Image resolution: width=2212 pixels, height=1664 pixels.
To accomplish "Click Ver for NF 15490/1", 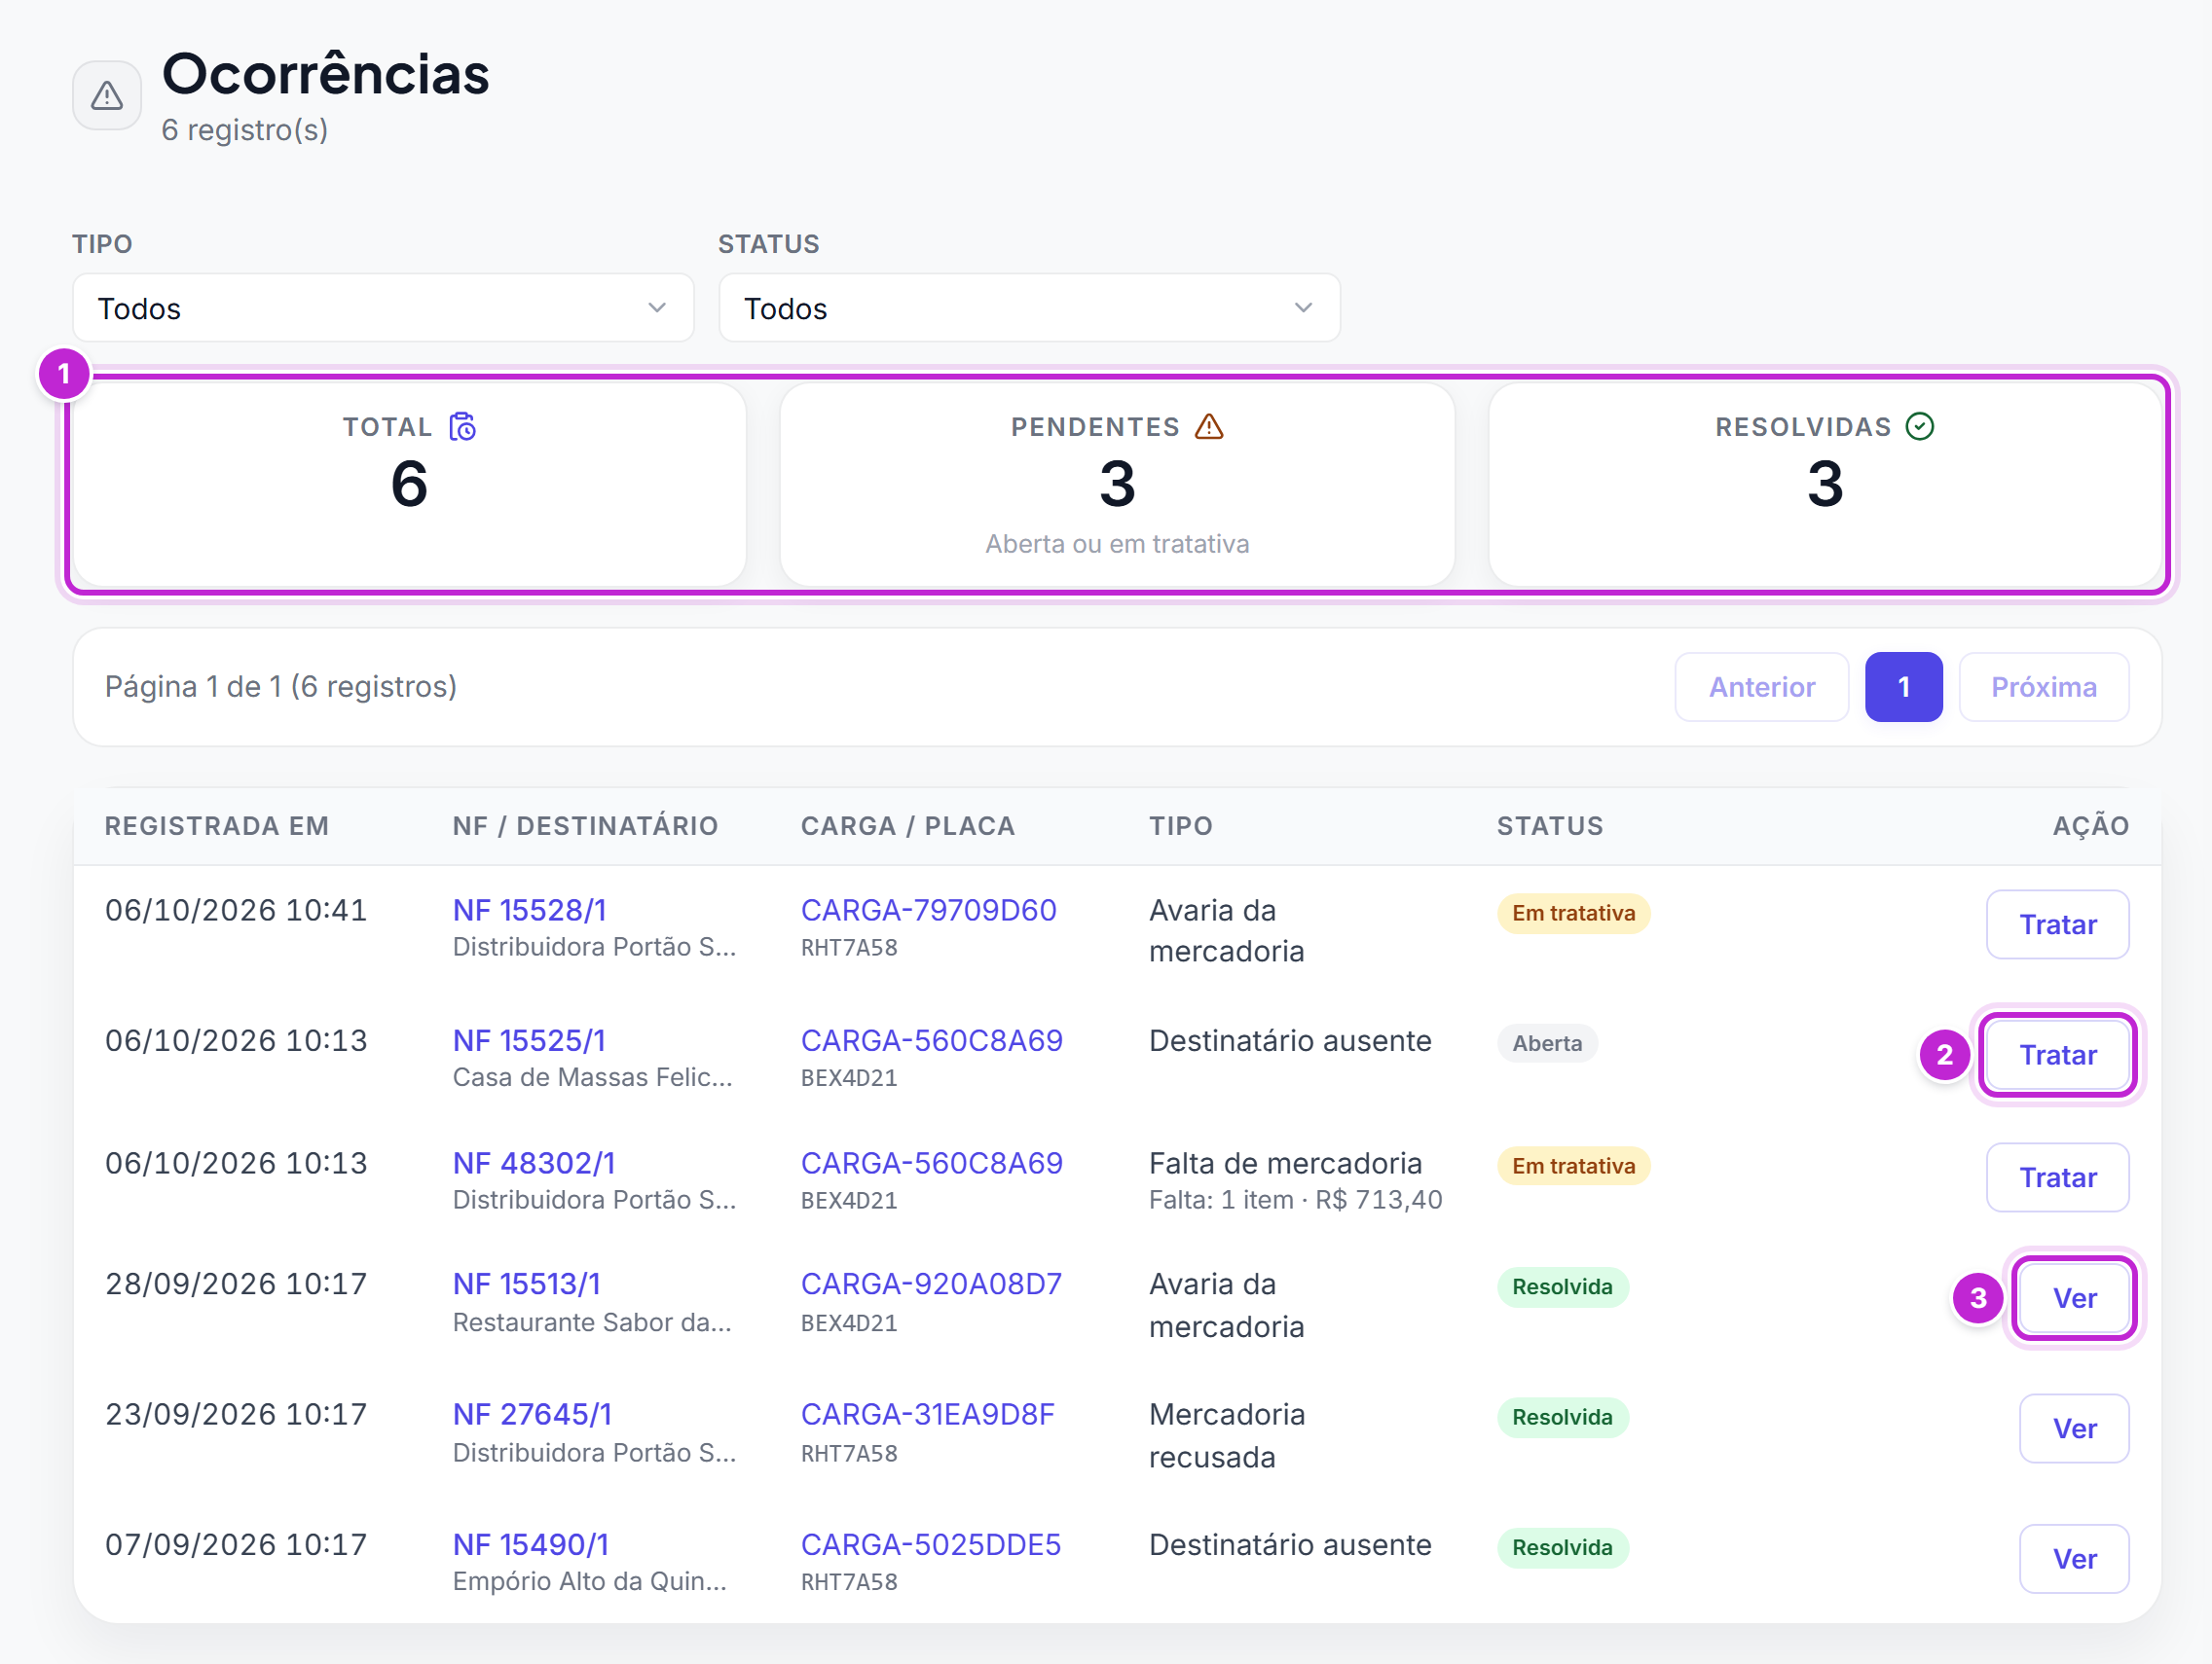I will coord(2074,1558).
